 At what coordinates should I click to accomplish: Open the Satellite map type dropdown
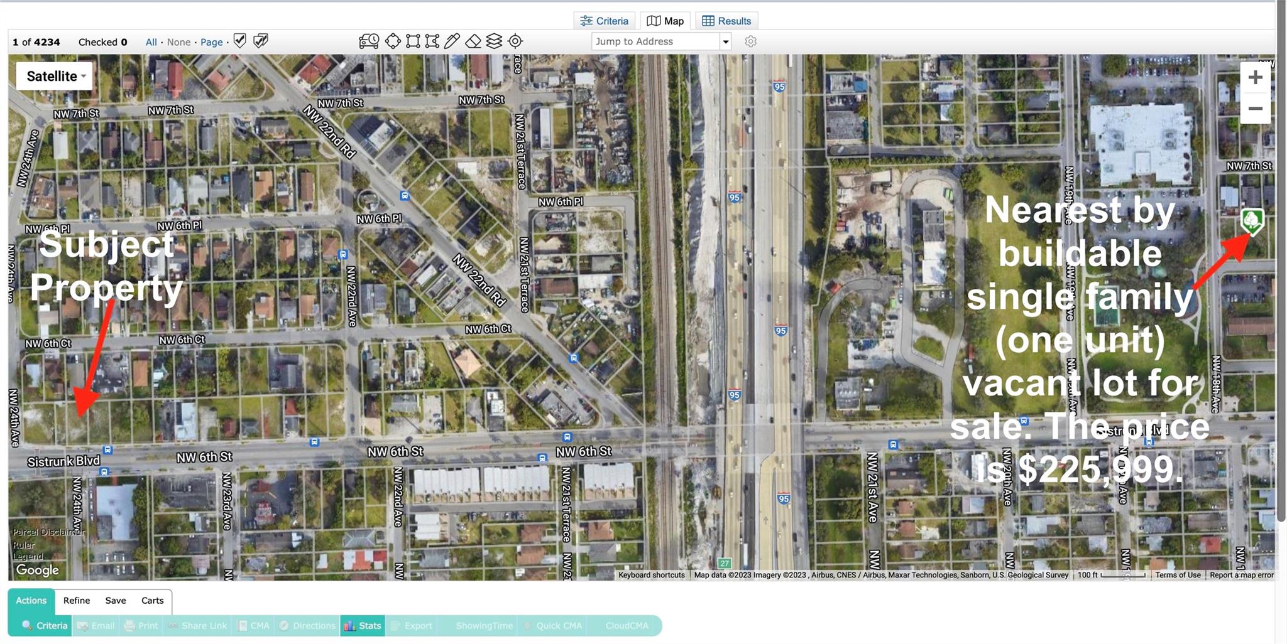[55, 76]
